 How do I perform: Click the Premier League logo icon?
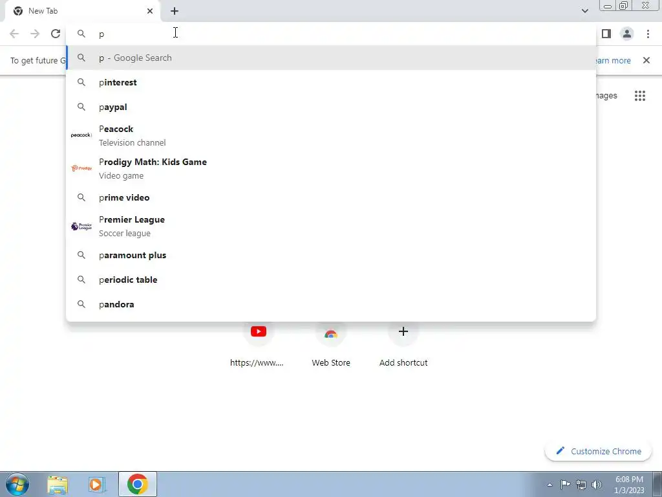(x=81, y=226)
